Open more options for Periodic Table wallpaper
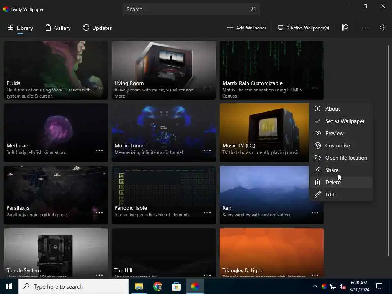This screenshot has height=294, width=392. click(x=207, y=213)
